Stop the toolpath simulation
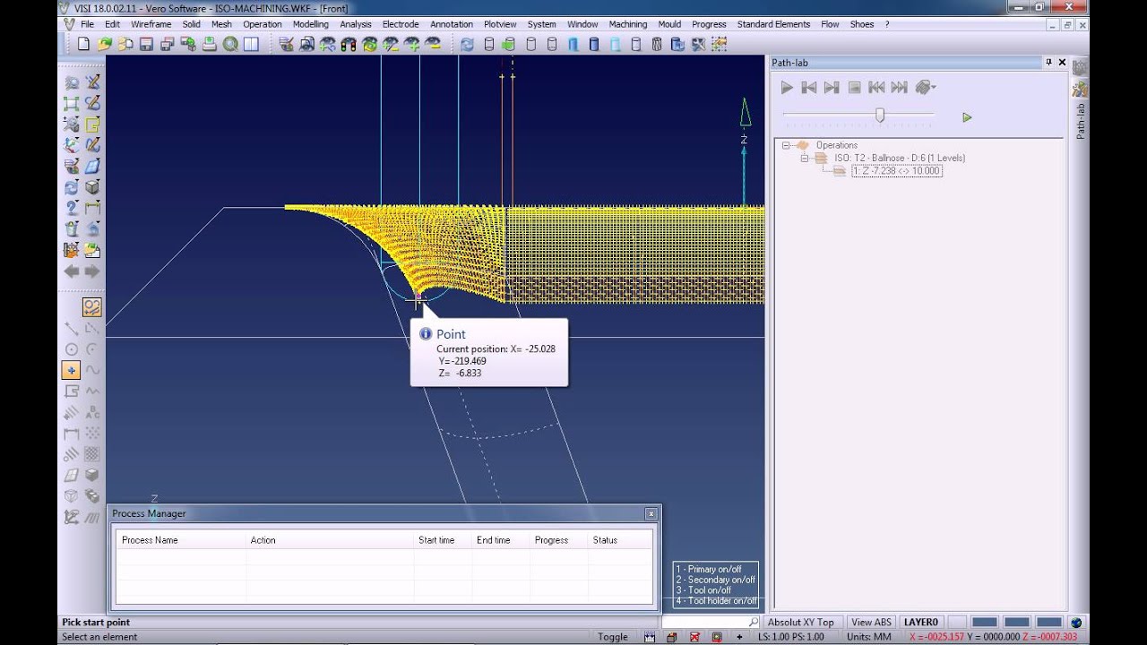Viewport: 1147px width, 645px height. click(854, 87)
